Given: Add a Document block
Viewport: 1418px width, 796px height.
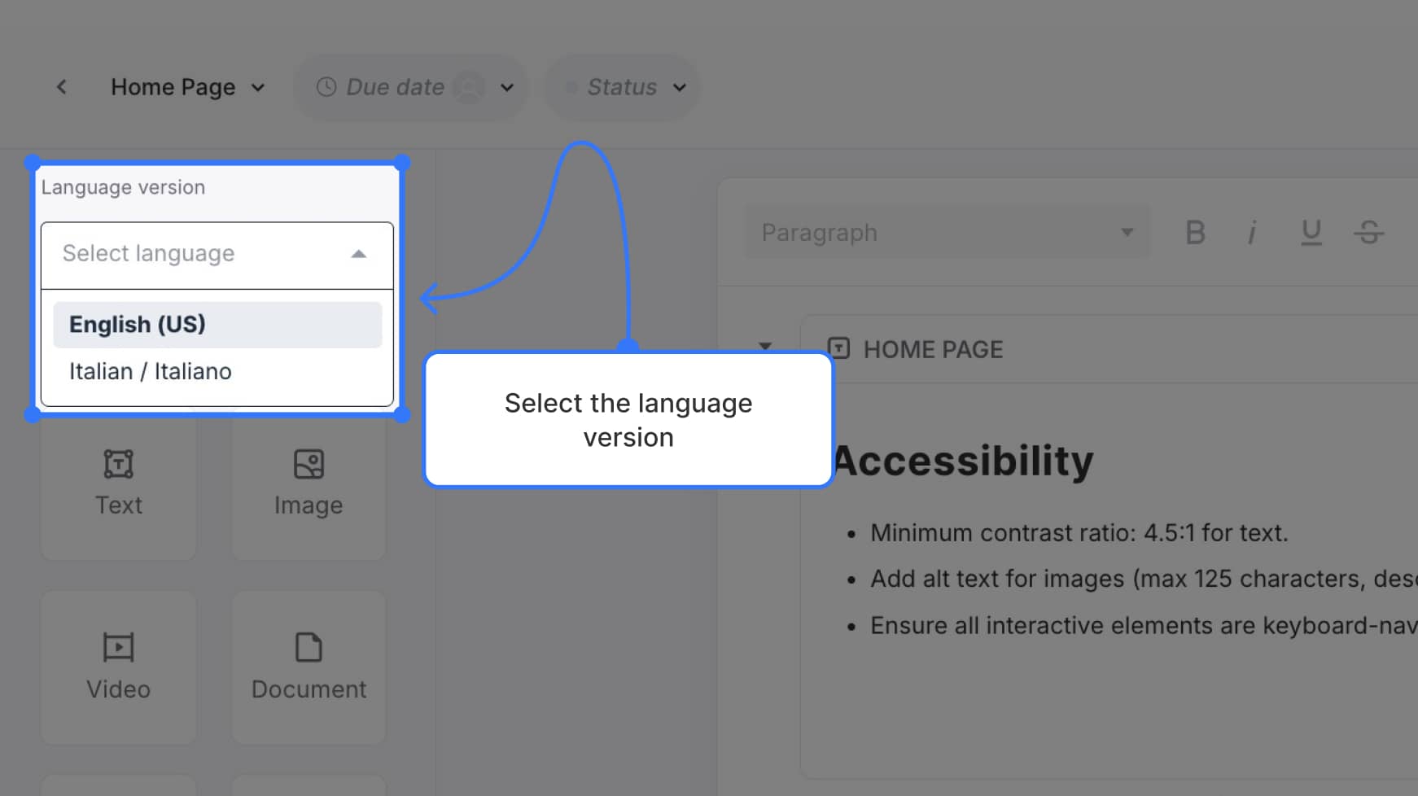Looking at the screenshot, I should pyautogui.click(x=309, y=667).
